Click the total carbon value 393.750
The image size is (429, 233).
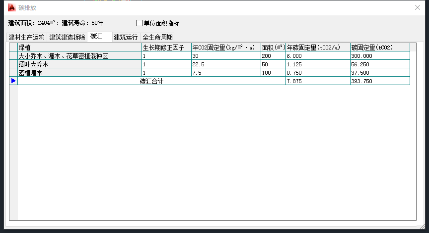(x=379, y=81)
